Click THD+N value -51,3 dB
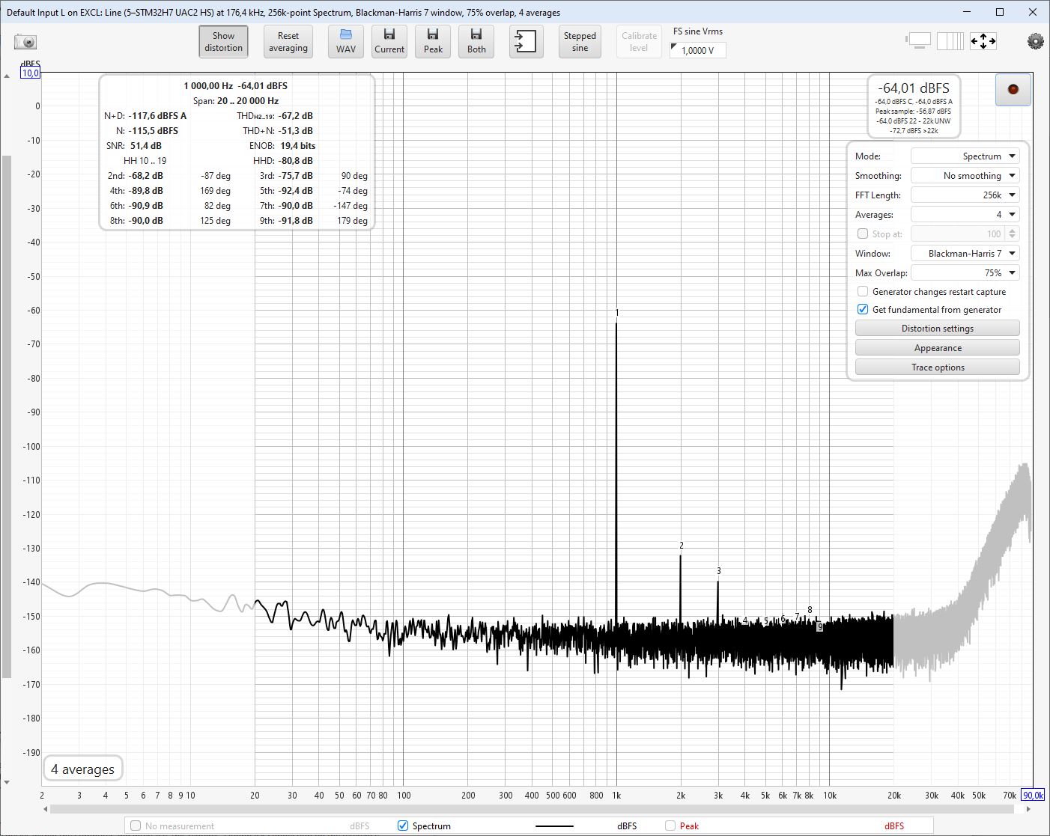 [296, 131]
